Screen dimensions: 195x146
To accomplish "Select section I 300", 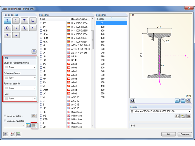I will tap(112, 64).
